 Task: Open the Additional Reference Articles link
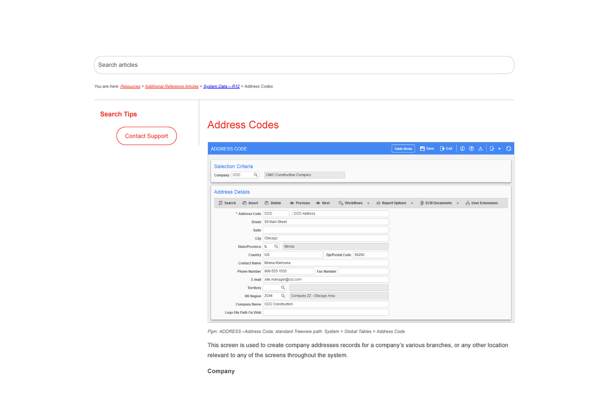tap(171, 86)
